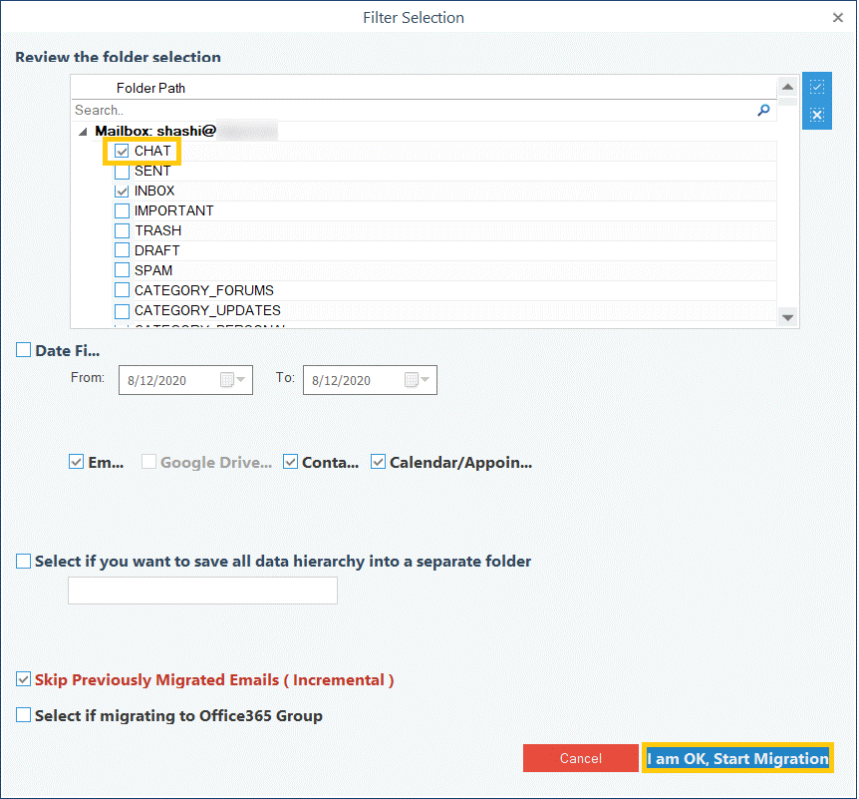Click the search magnifier icon

click(x=763, y=111)
